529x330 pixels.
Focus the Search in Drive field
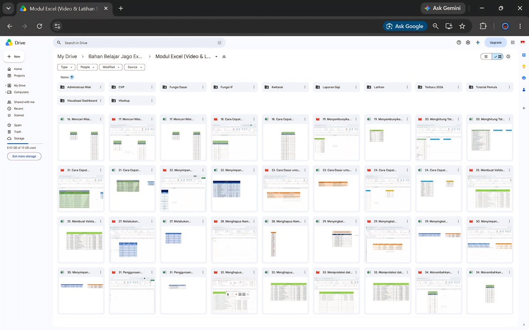tap(139, 43)
